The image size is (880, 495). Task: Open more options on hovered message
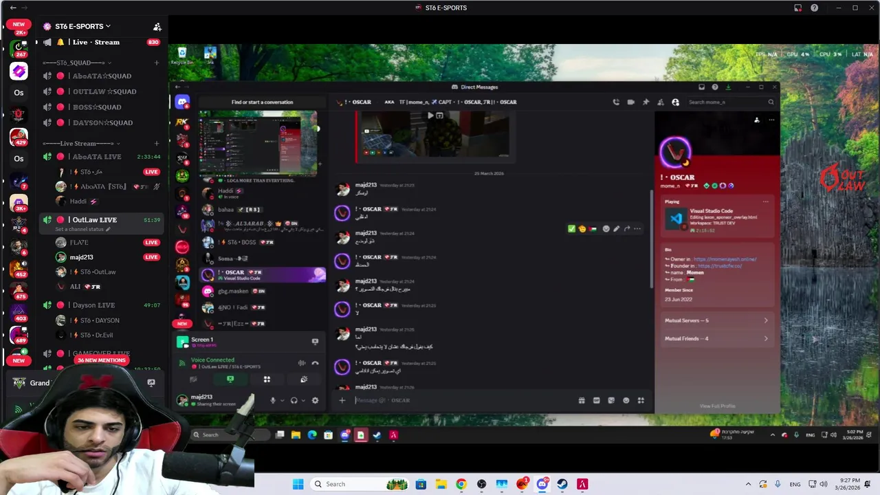click(637, 229)
